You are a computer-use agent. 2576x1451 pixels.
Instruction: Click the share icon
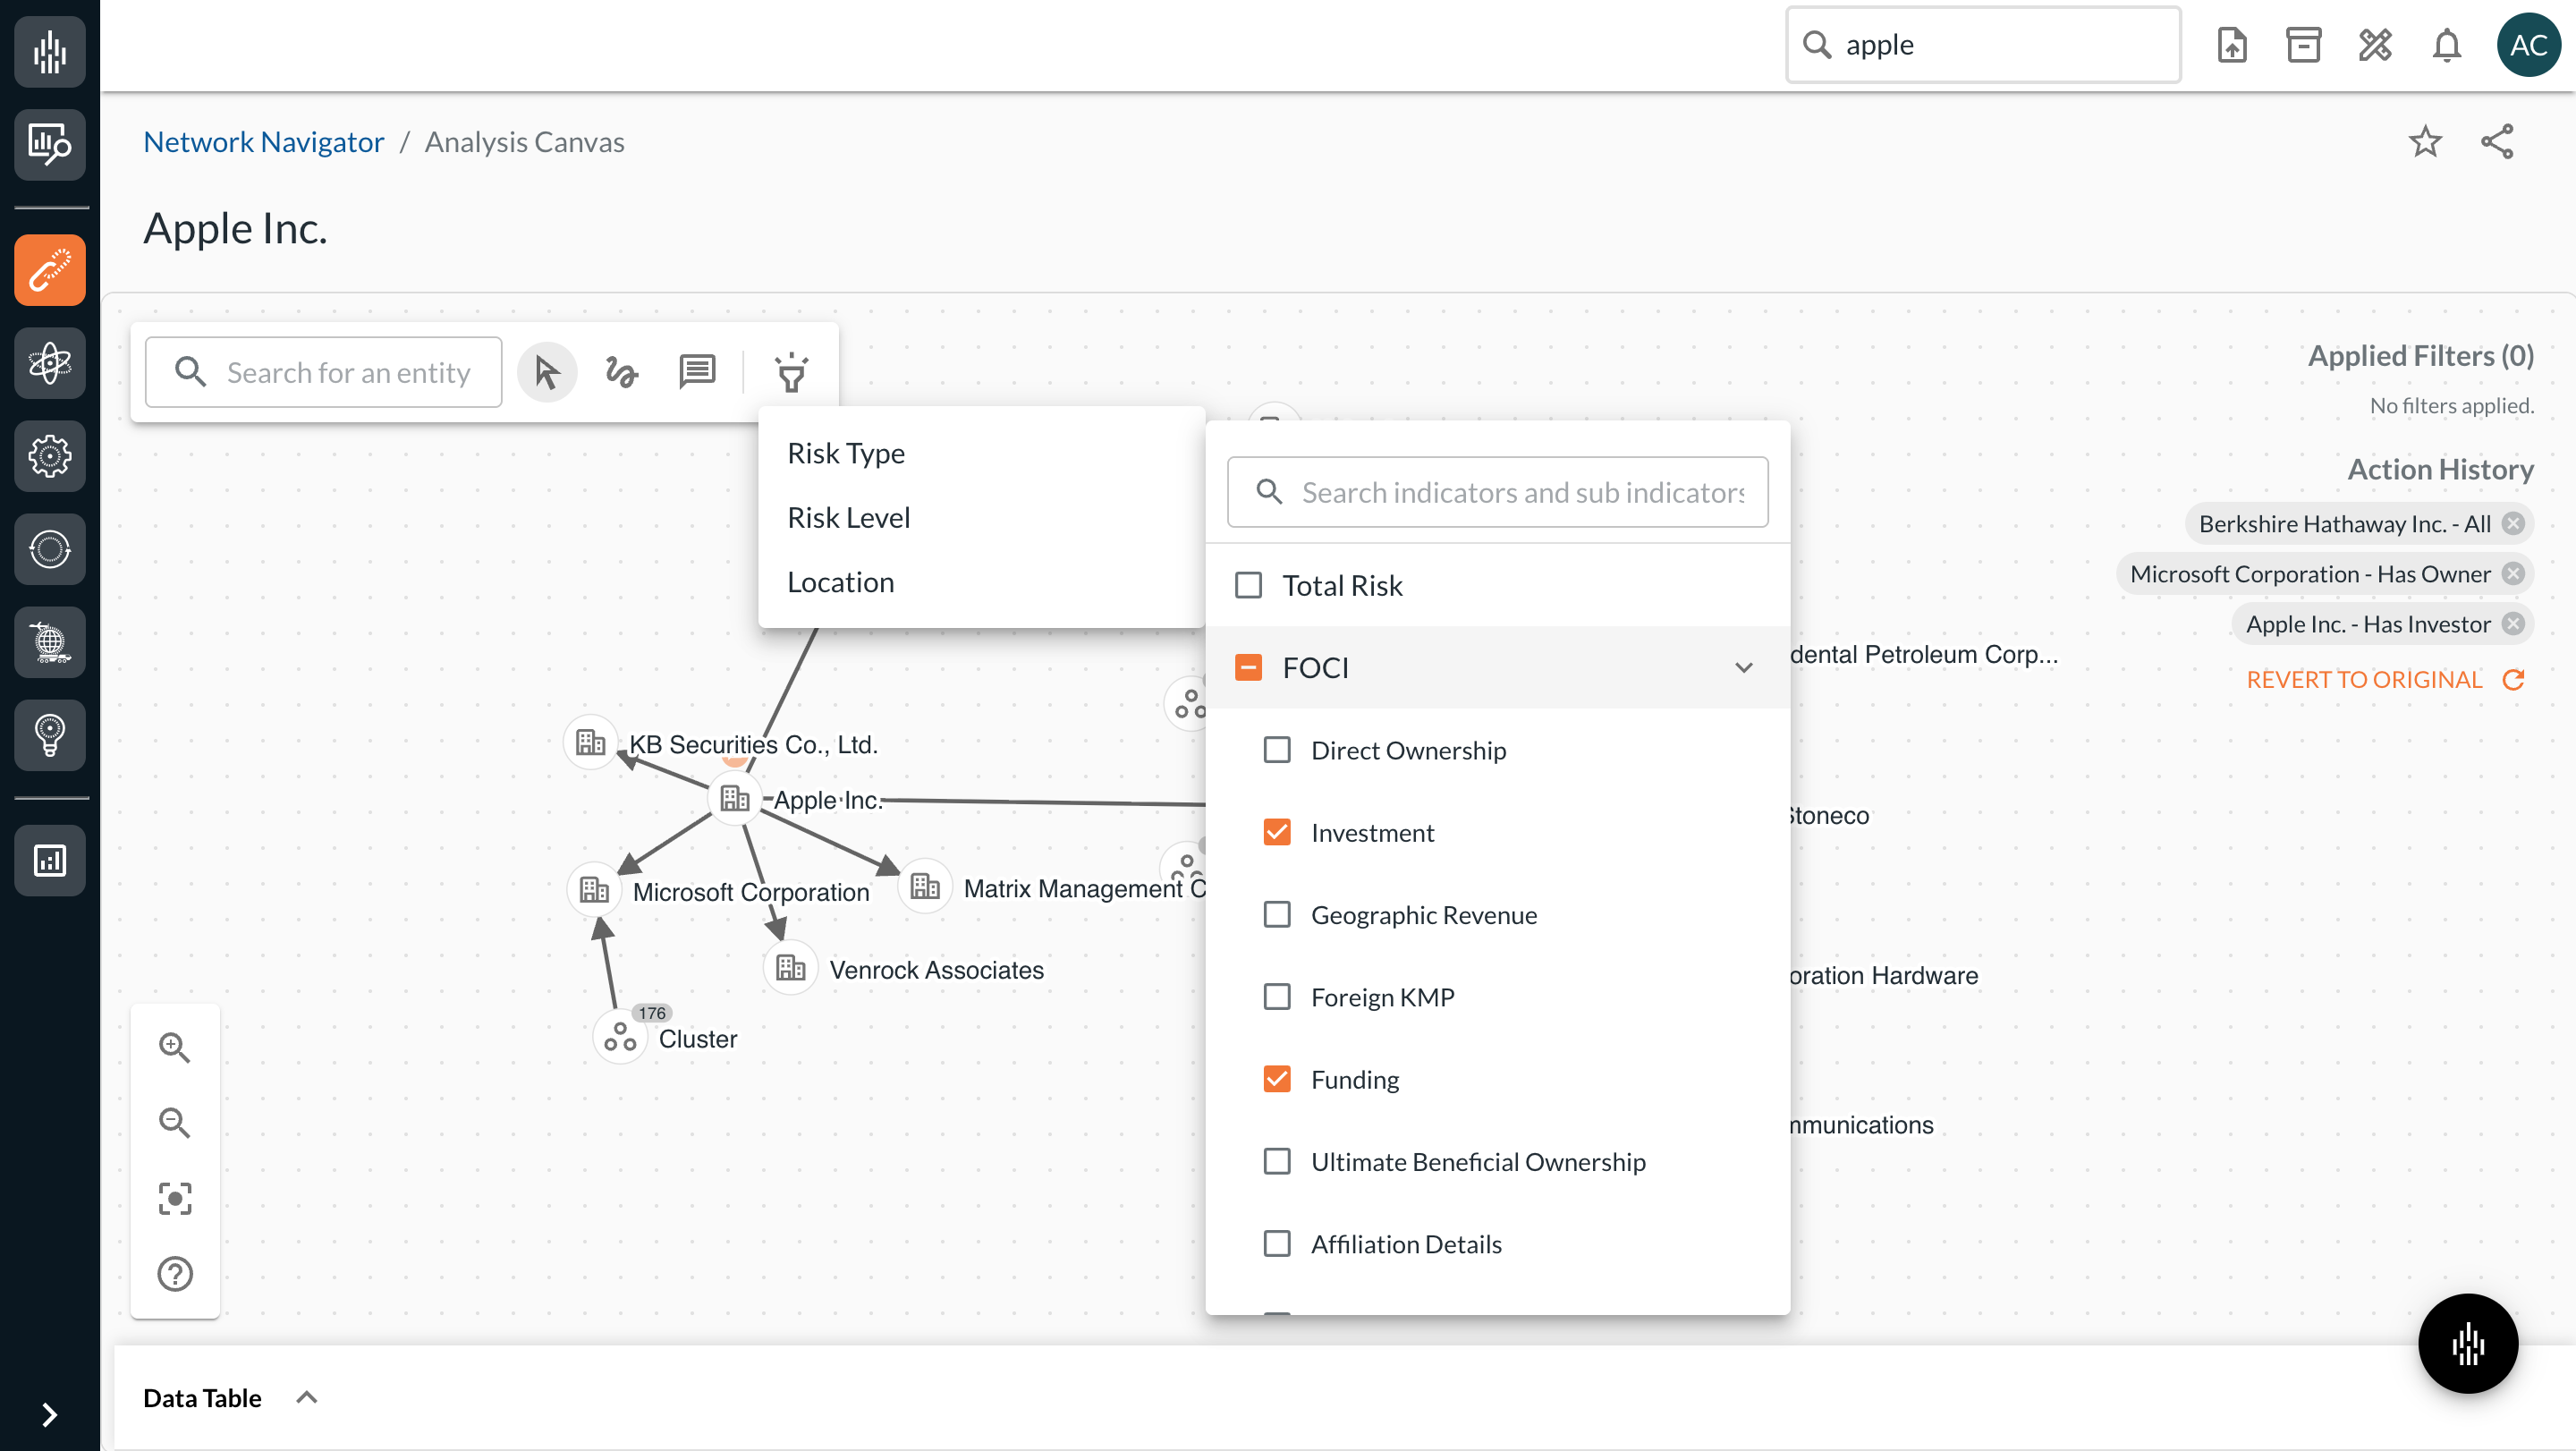(x=2497, y=142)
